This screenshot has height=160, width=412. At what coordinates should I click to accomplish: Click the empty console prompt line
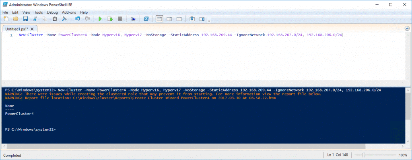coord(30,130)
